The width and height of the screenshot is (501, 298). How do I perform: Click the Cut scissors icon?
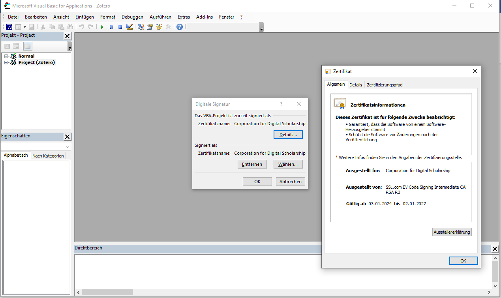point(43,27)
